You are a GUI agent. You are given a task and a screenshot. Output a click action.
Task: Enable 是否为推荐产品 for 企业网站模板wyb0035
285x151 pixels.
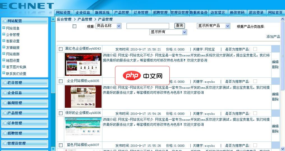pos(255,81)
